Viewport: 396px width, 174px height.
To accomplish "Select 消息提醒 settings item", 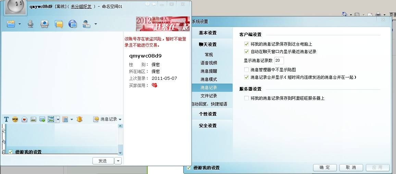I will coord(209,71).
